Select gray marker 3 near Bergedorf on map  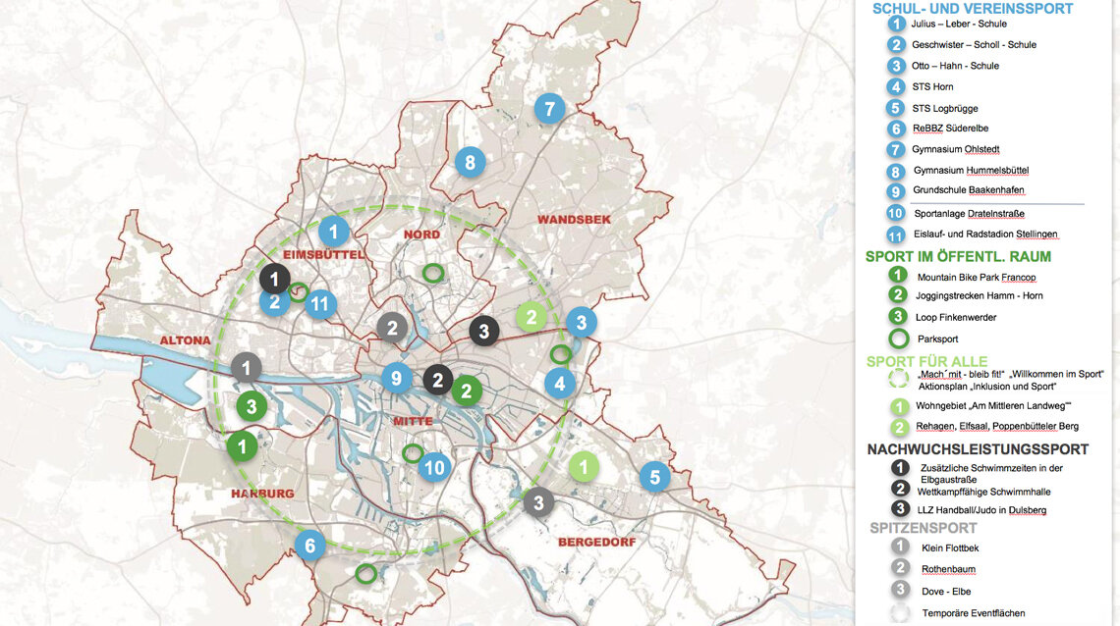537,504
